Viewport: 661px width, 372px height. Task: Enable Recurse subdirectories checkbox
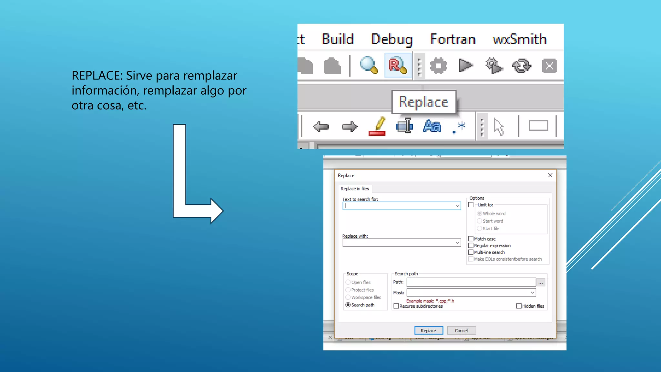pos(396,306)
